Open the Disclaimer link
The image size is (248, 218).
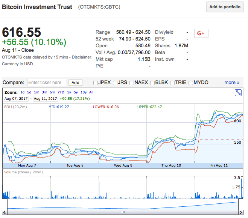[81, 57]
